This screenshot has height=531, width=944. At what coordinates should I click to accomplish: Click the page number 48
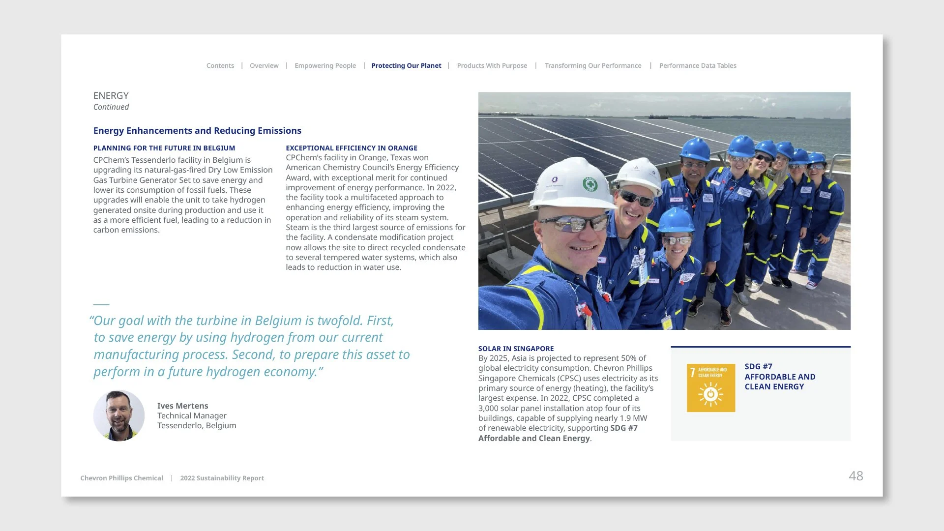[x=855, y=476]
